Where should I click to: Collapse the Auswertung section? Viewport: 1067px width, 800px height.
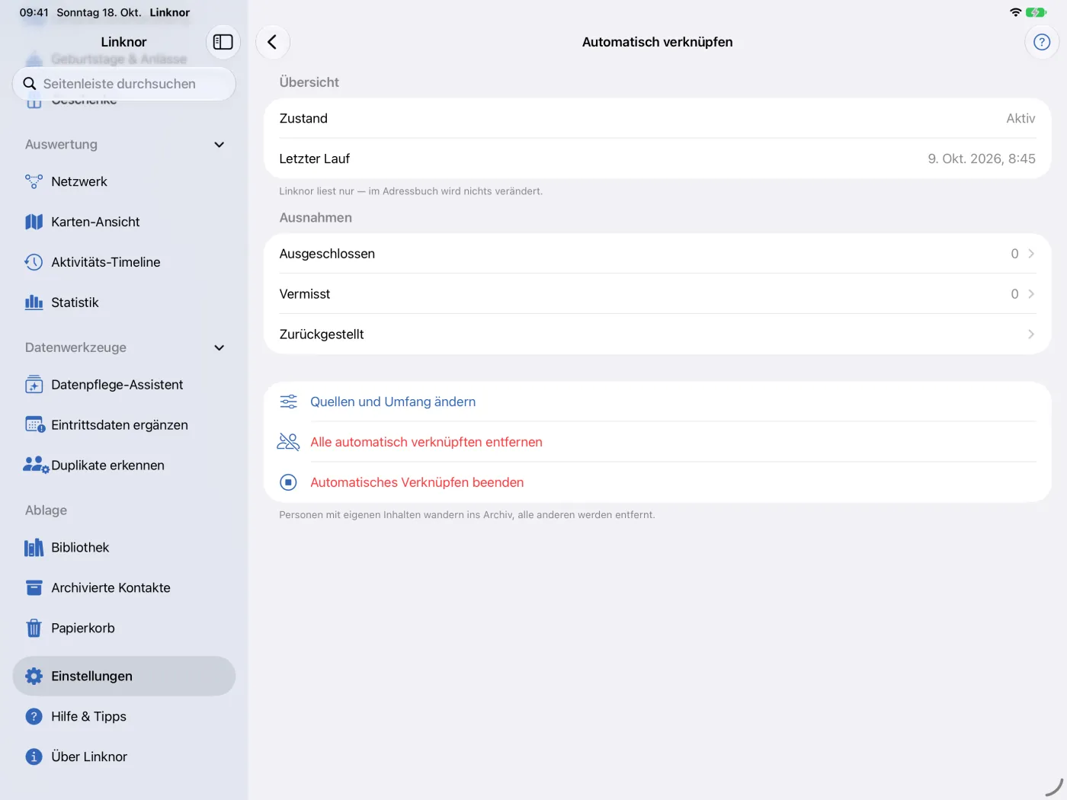(x=219, y=145)
